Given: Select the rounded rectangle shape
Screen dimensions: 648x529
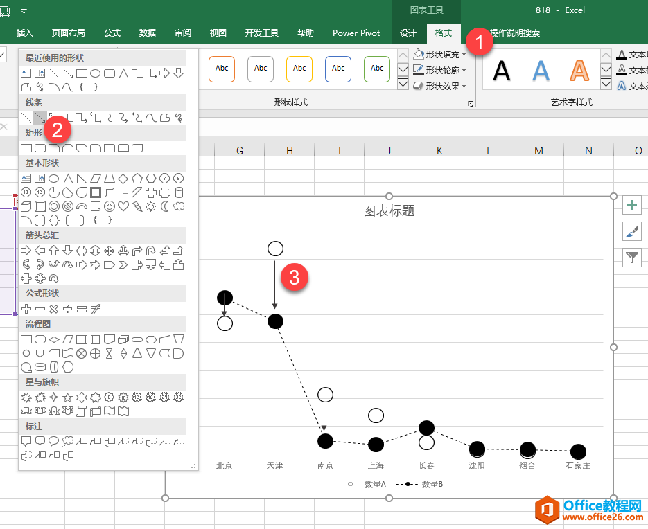Looking at the screenshot, I should tap(40, 148).
